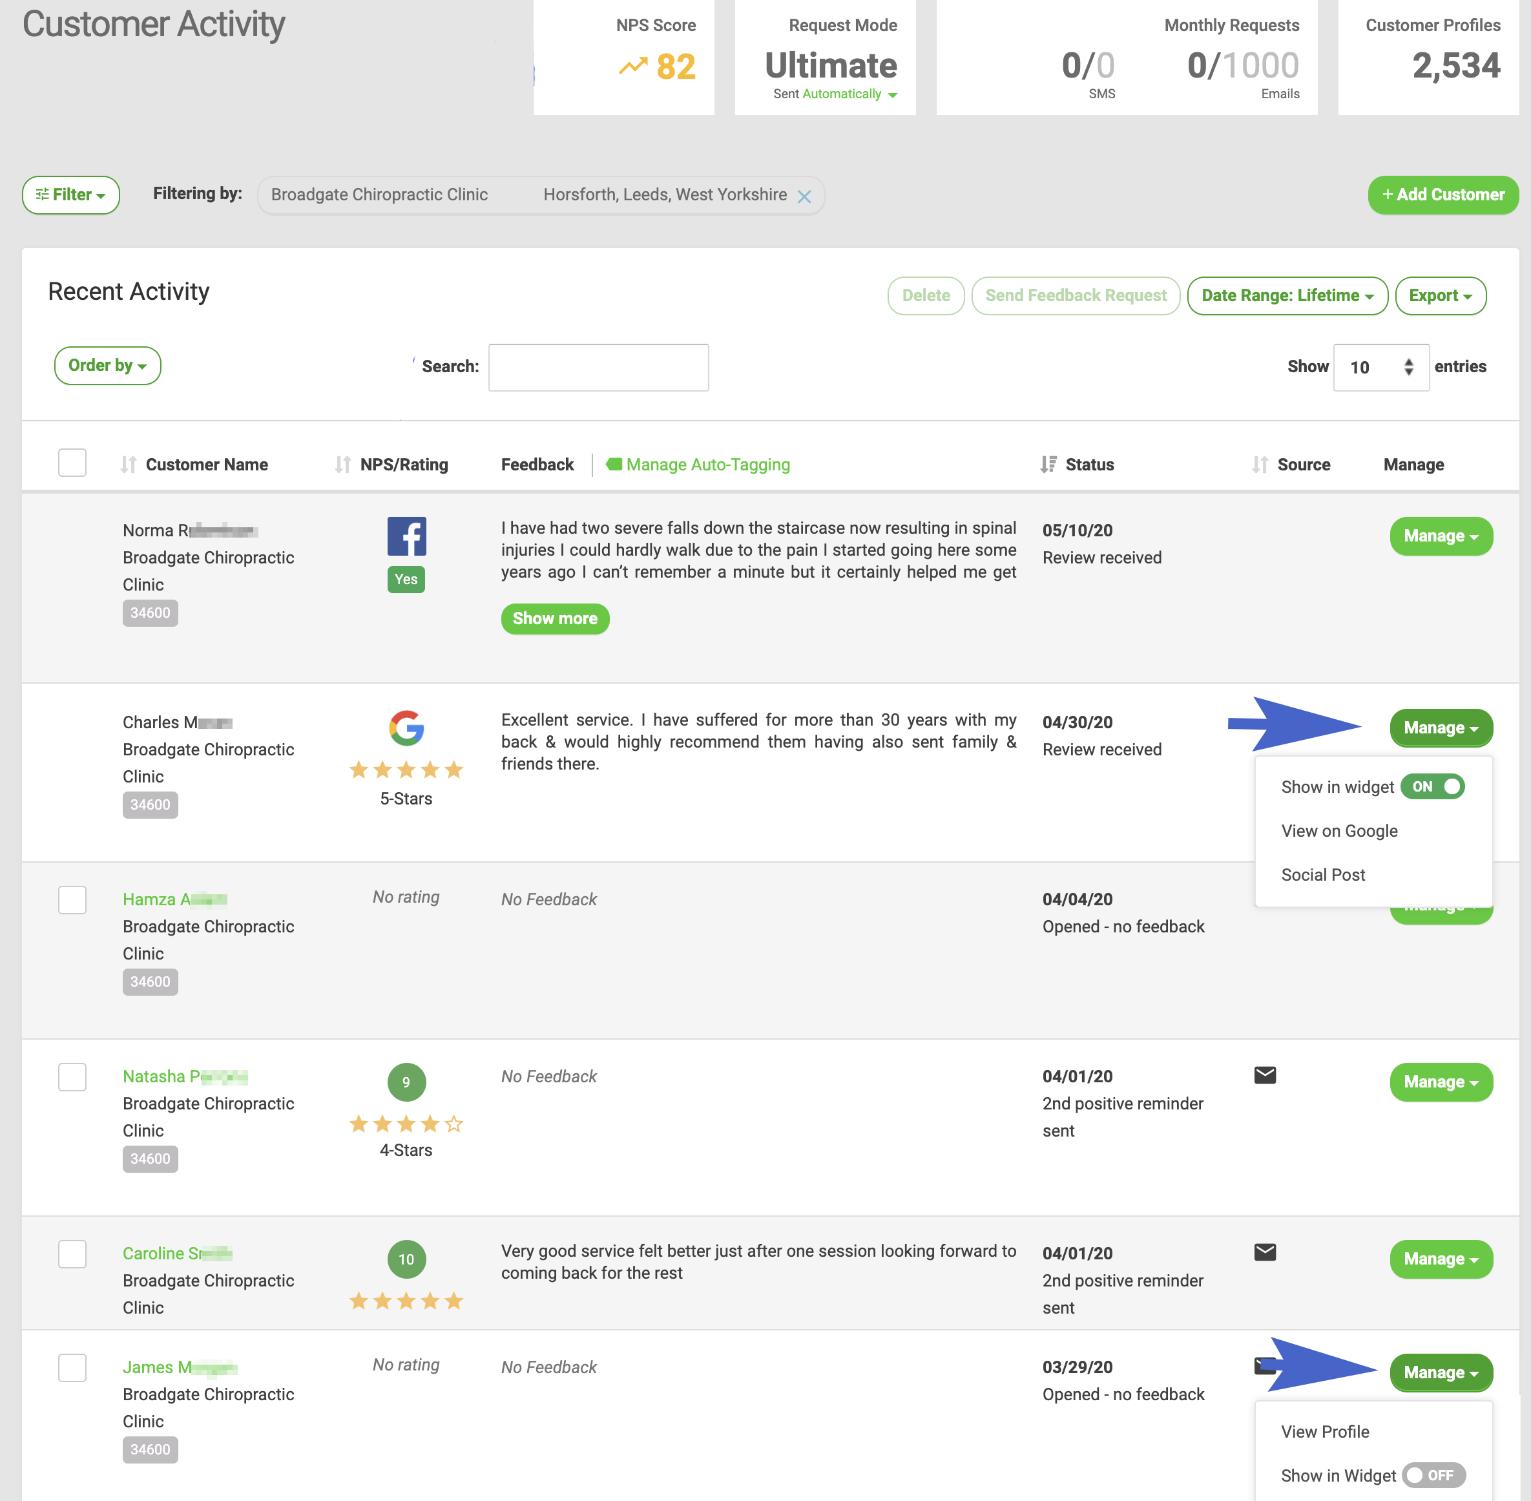Screen dimensions: 1531x1501
Task: Sort by the Status column icon
Action: click(x=1048, y=465)
